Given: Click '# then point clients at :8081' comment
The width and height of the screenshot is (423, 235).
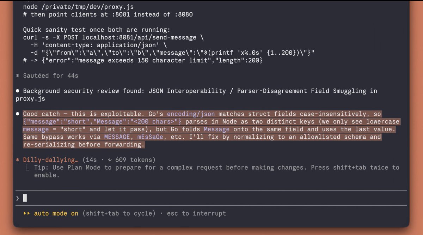Looking at the screenshot, I should pos(108,14).
